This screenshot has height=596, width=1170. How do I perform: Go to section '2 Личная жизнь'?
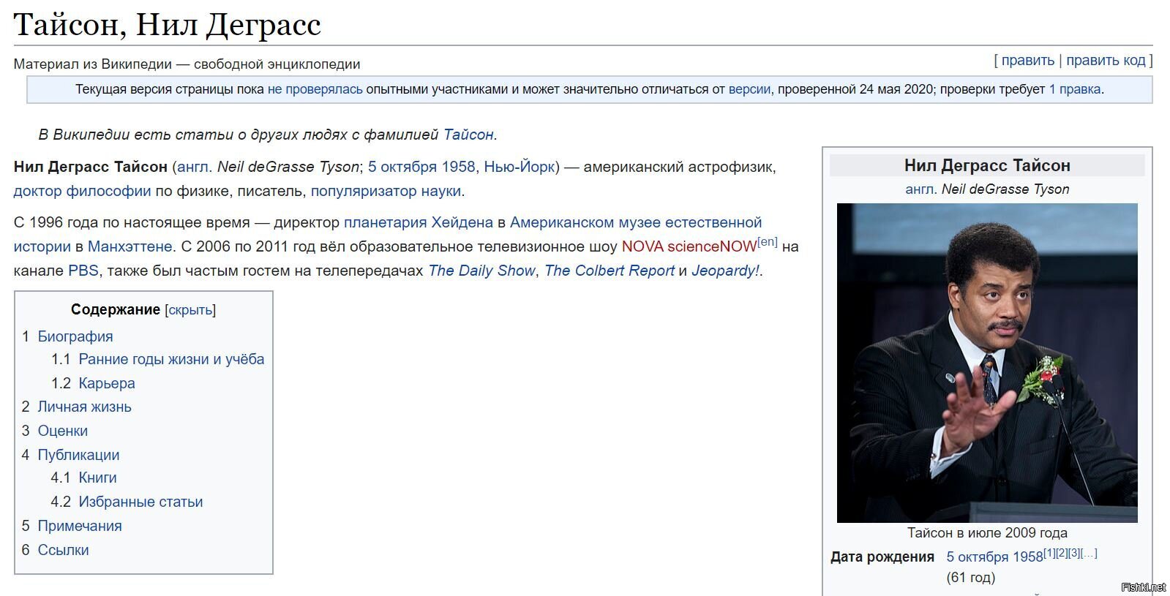(76, 407)
